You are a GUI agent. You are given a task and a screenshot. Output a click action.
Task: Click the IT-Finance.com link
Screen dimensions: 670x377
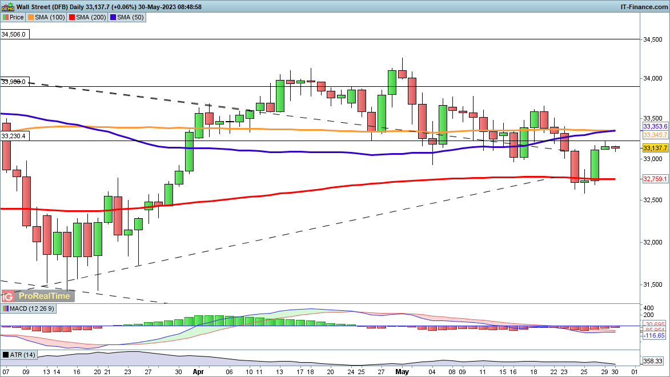pyautogui.click(x=644, y=7)
